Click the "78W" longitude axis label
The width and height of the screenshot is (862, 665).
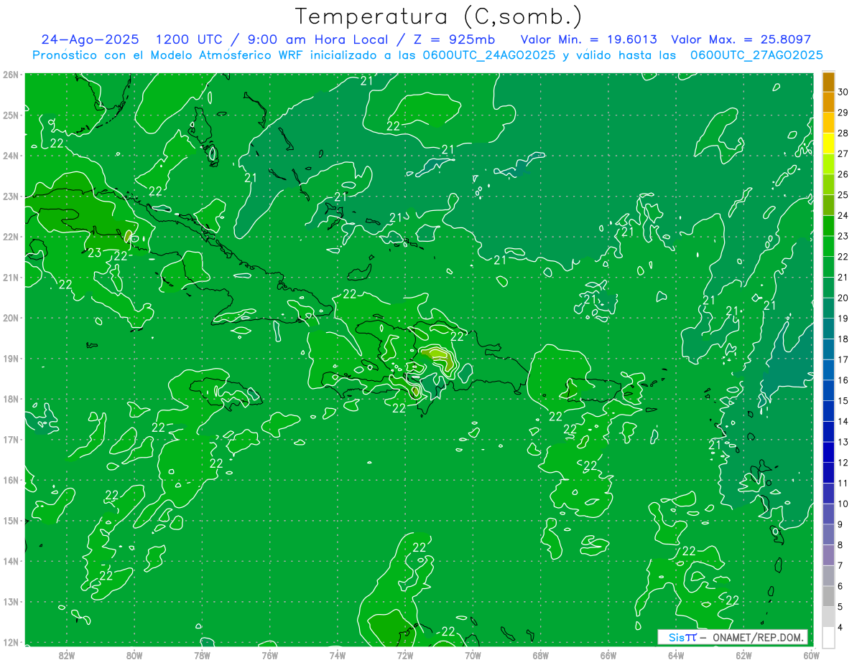tap(202, 656)
